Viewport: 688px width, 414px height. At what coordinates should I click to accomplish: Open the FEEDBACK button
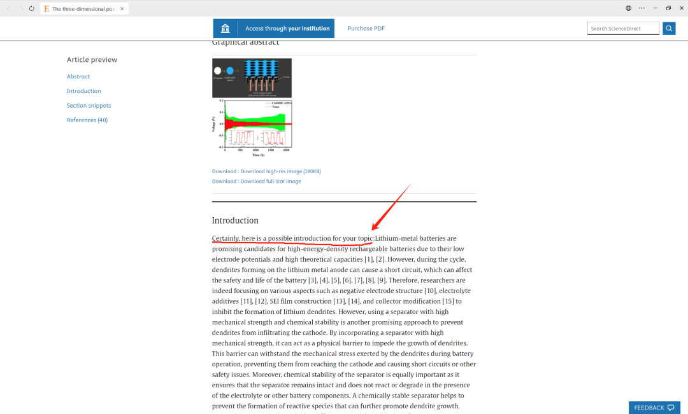(654, 408)
